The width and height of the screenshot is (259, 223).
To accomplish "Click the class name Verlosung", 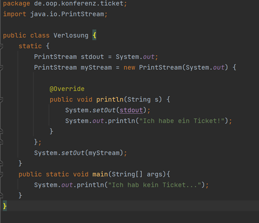I will (x=71, y=35).
